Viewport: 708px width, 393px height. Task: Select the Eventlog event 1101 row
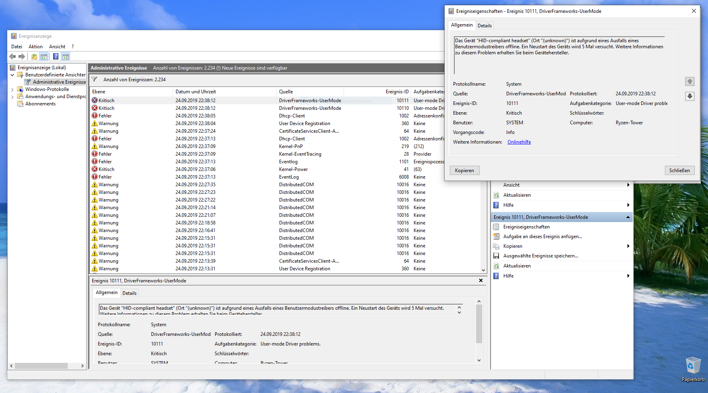(x=267, y=162)
